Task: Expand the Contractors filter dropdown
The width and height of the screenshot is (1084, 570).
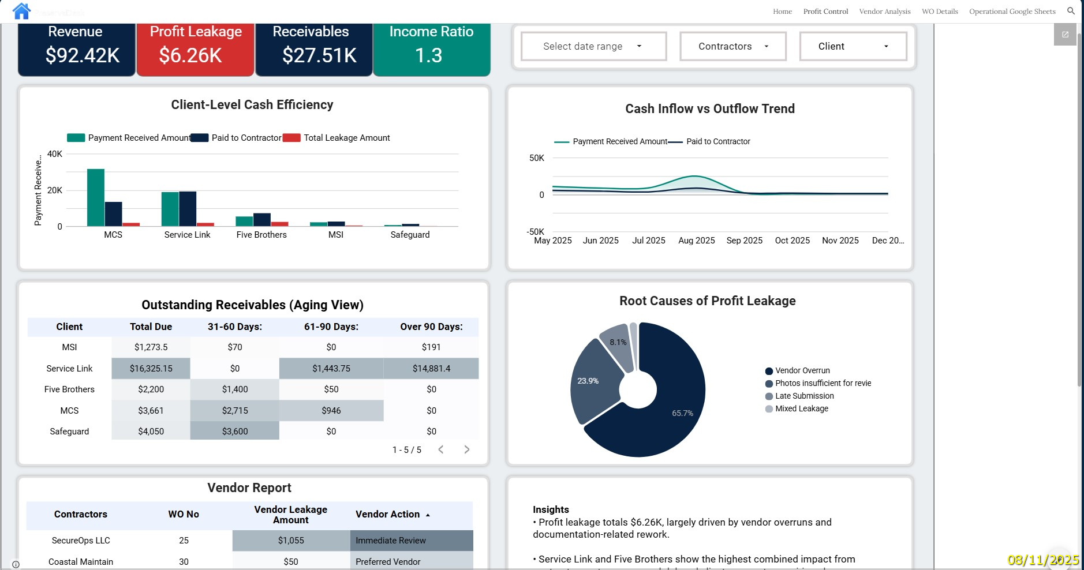Action: [732, 46]
